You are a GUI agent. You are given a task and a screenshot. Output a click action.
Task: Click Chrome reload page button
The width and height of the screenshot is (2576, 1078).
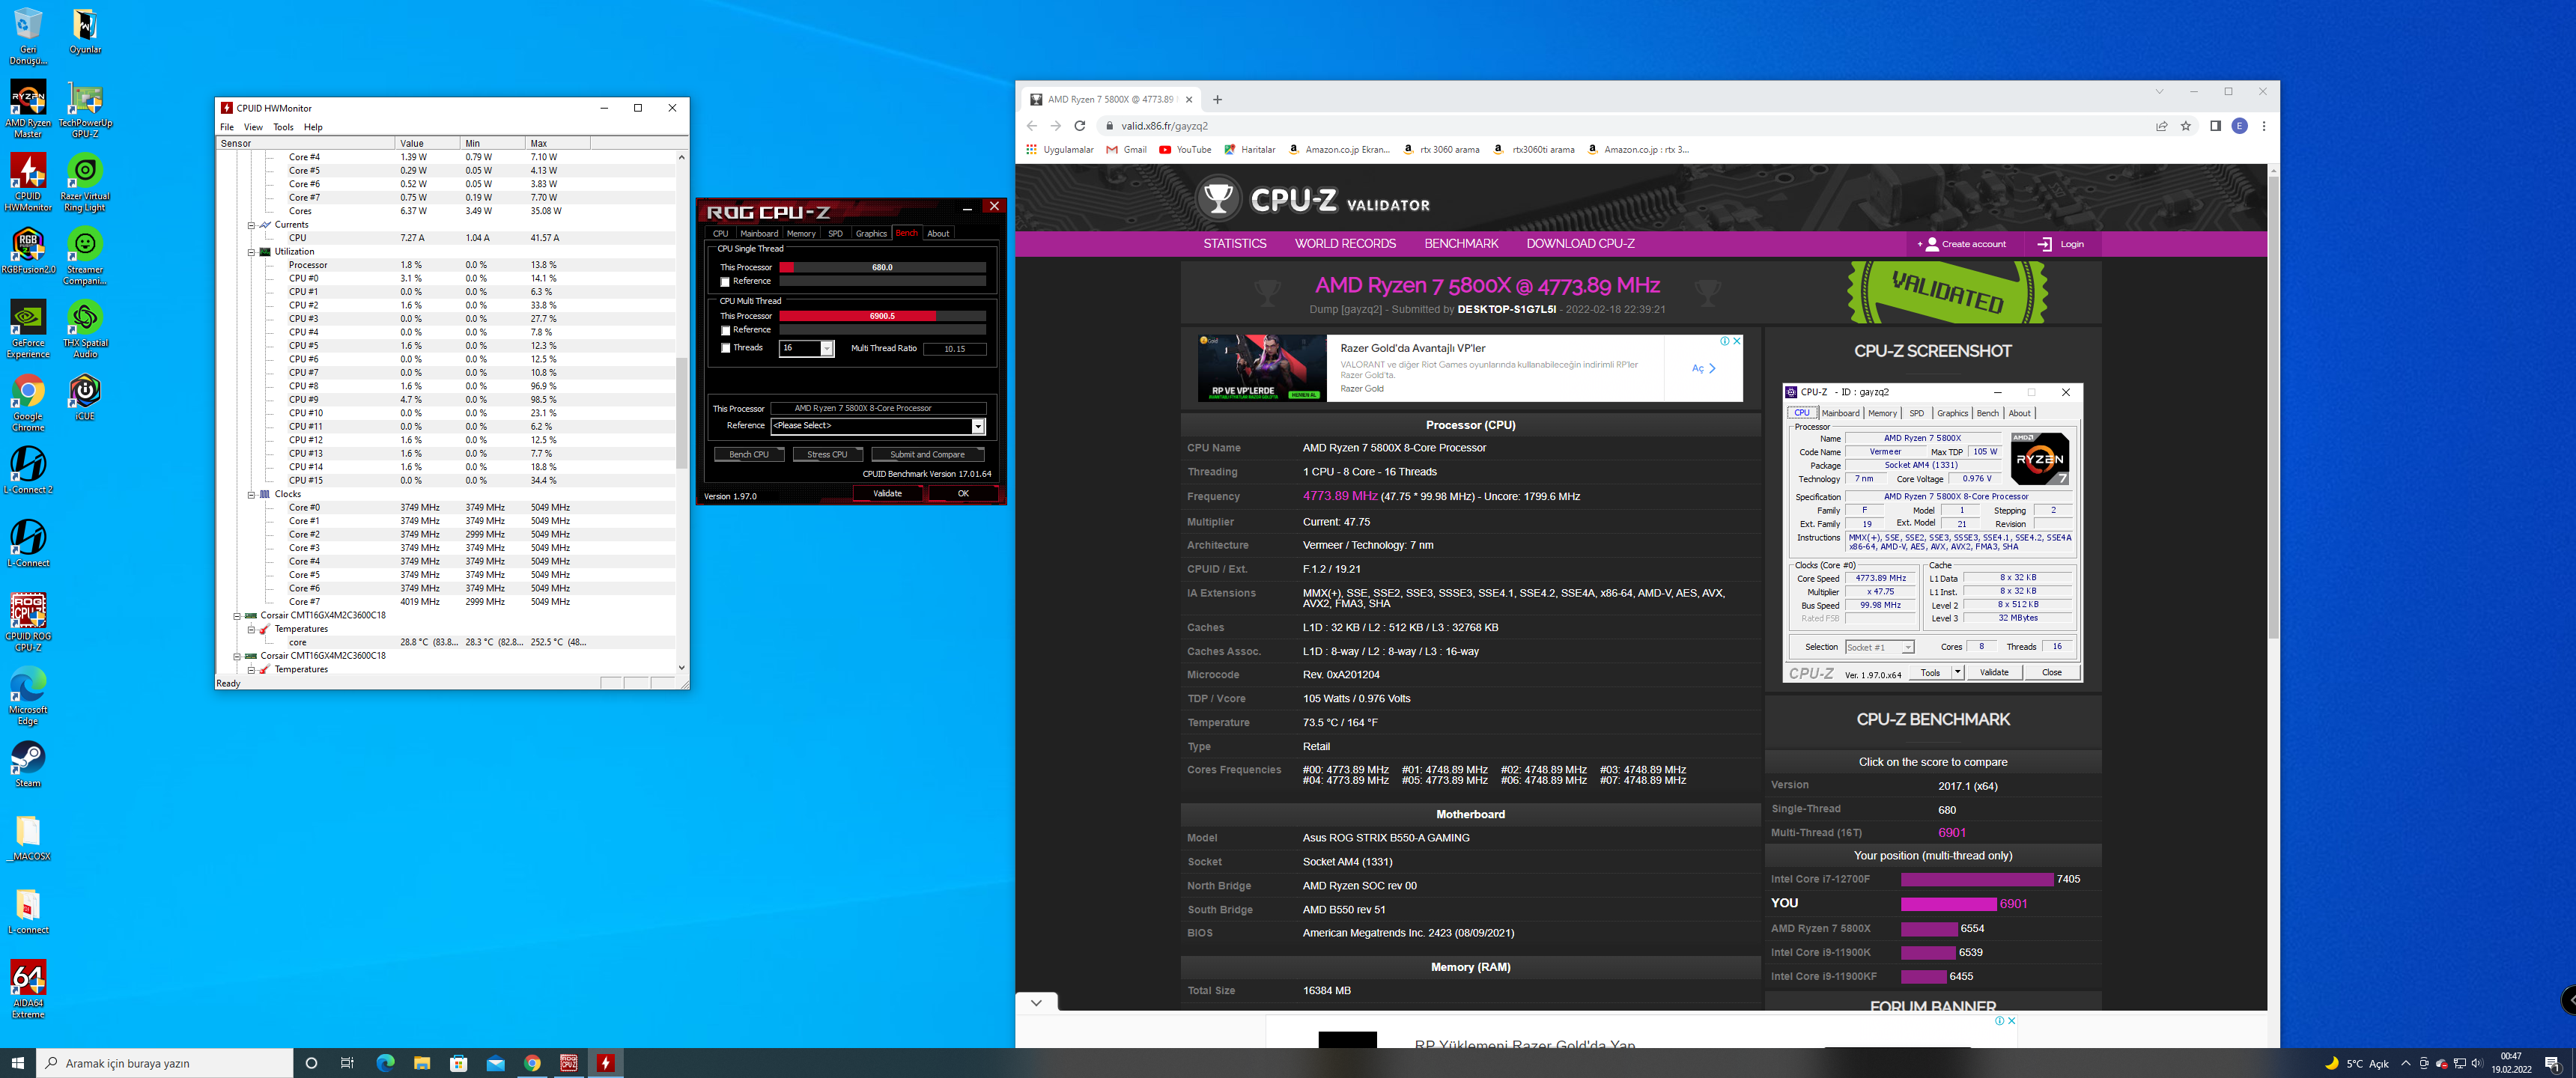[x=1079, y=126]
